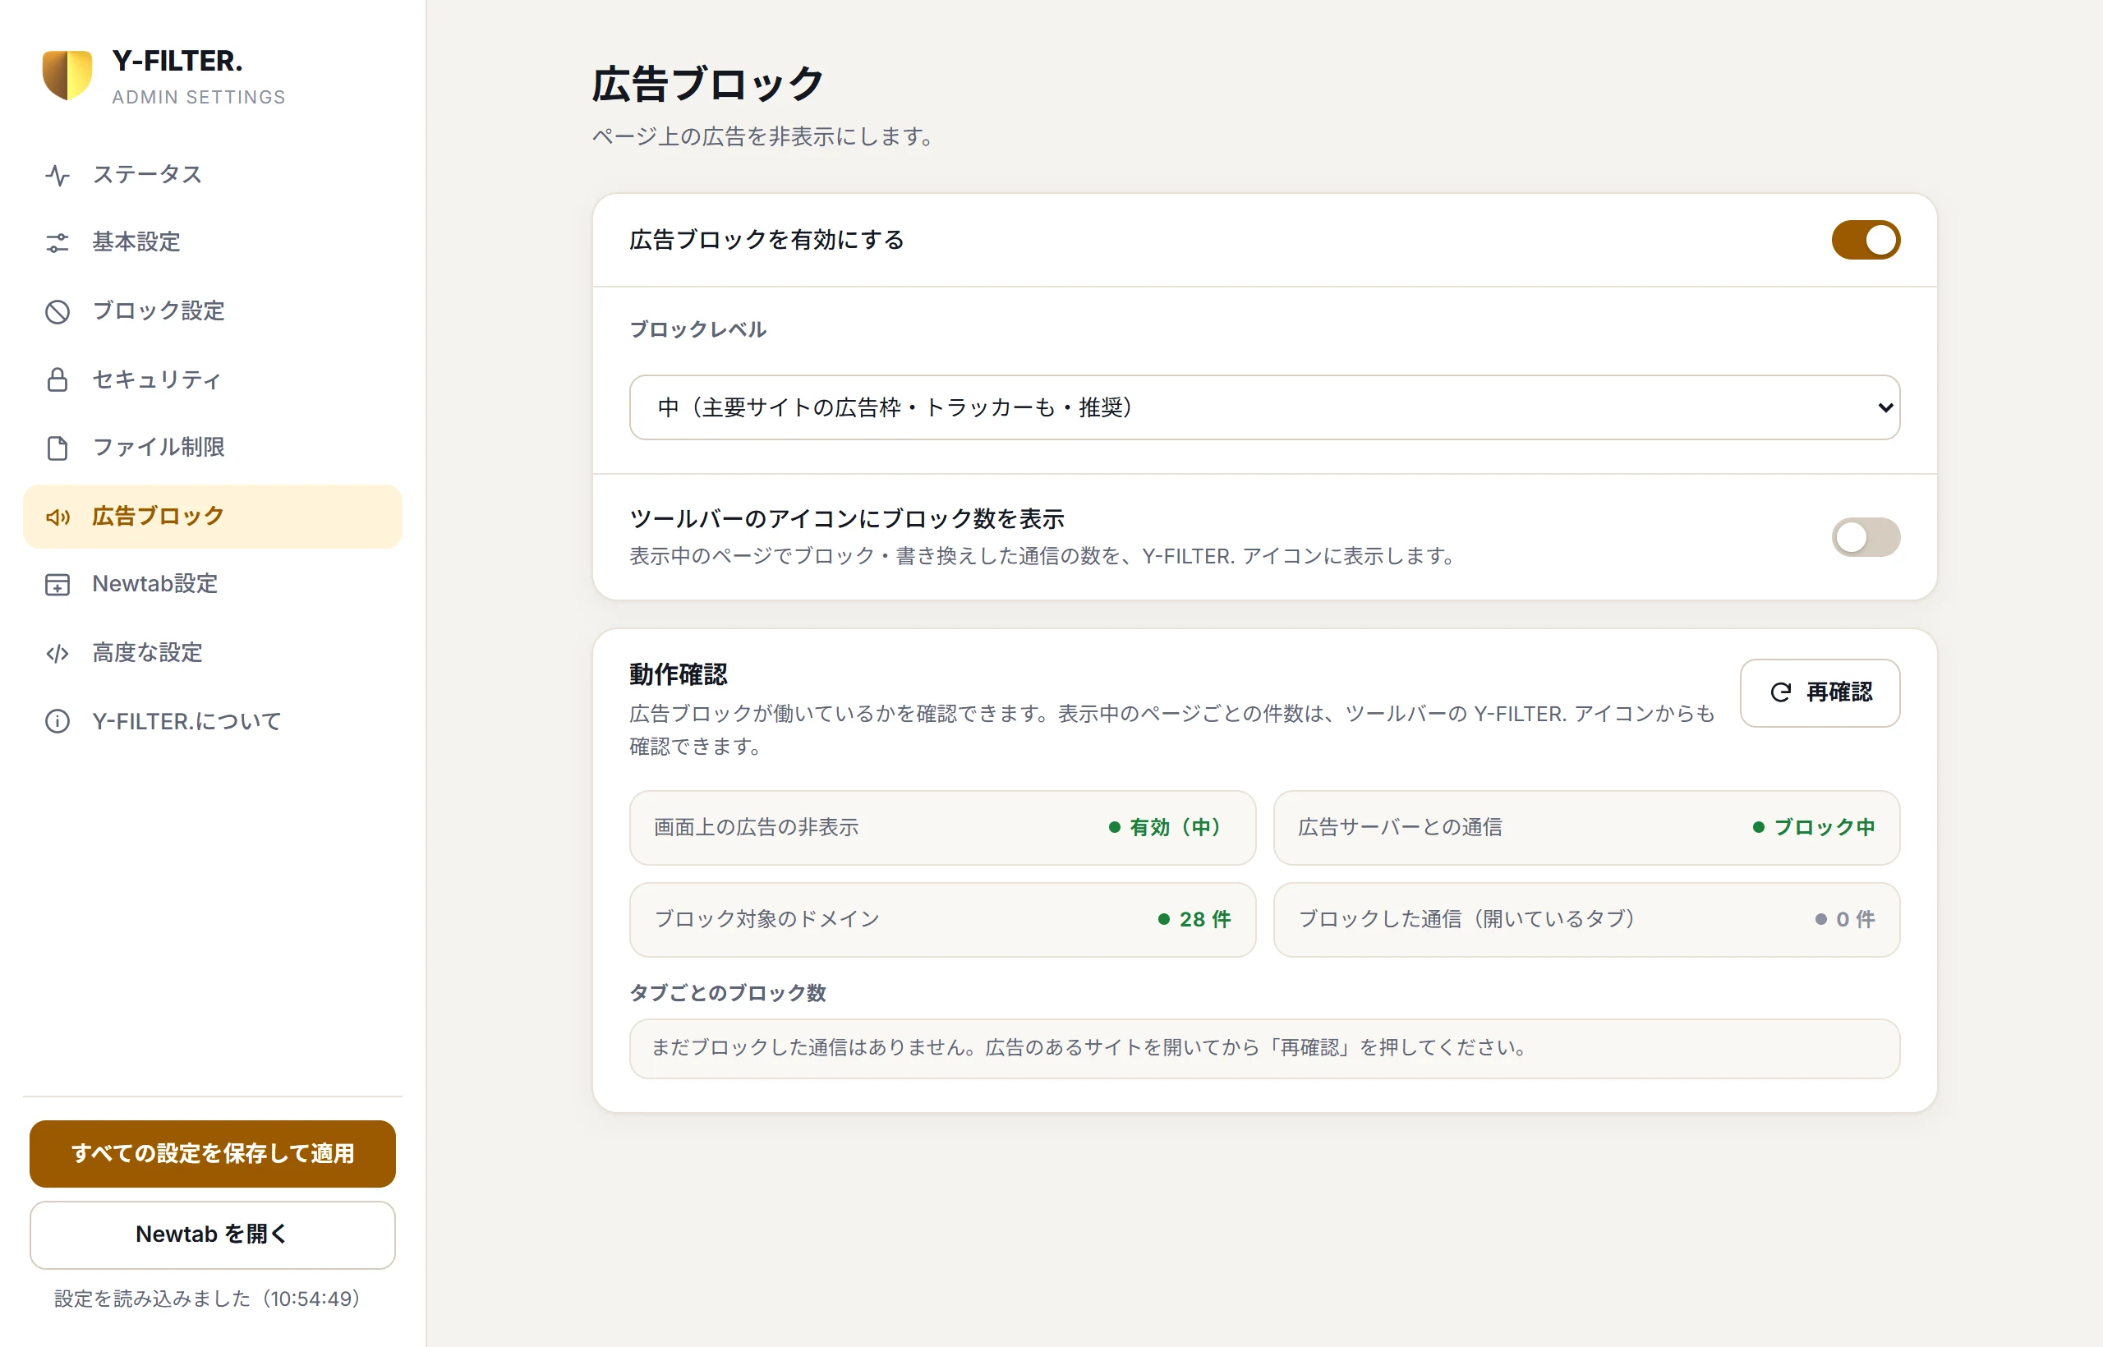This screenshot has width=2103, height=1347.
Task: Go to 基本設定 page
Action: 212,242
